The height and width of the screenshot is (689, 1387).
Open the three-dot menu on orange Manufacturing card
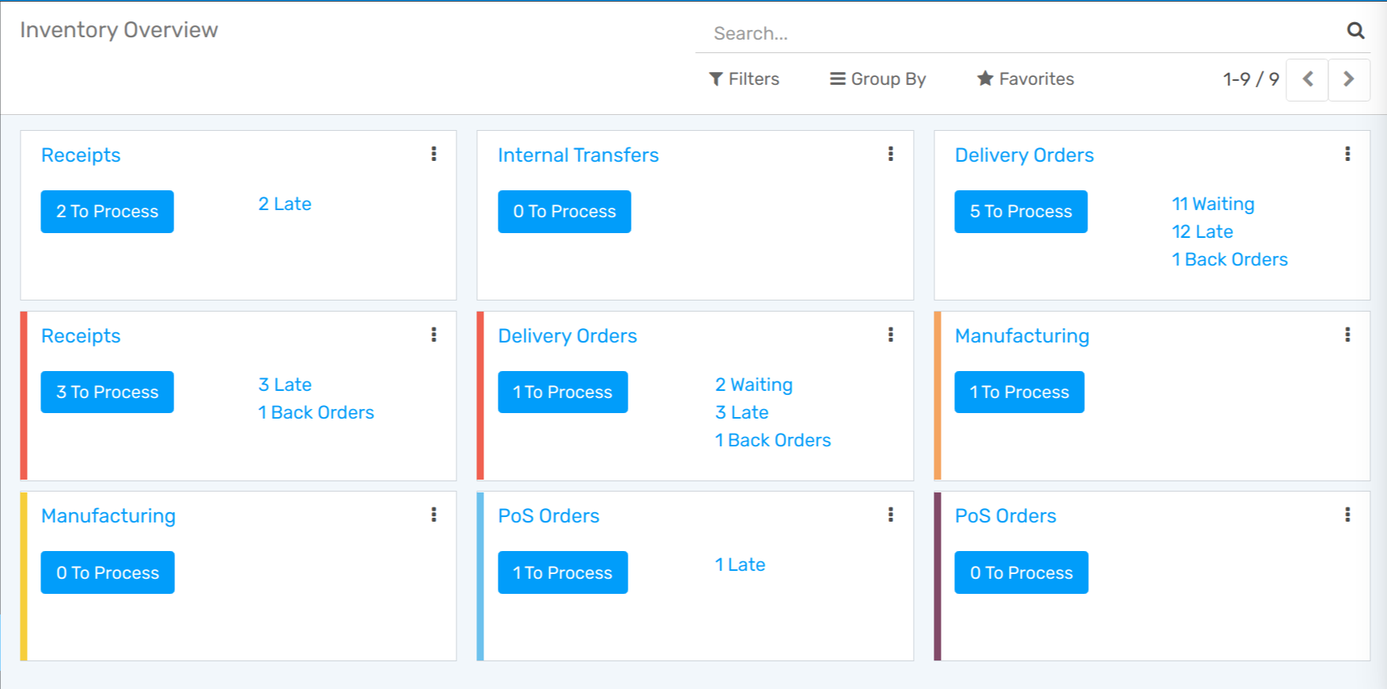click(1347, 335)
